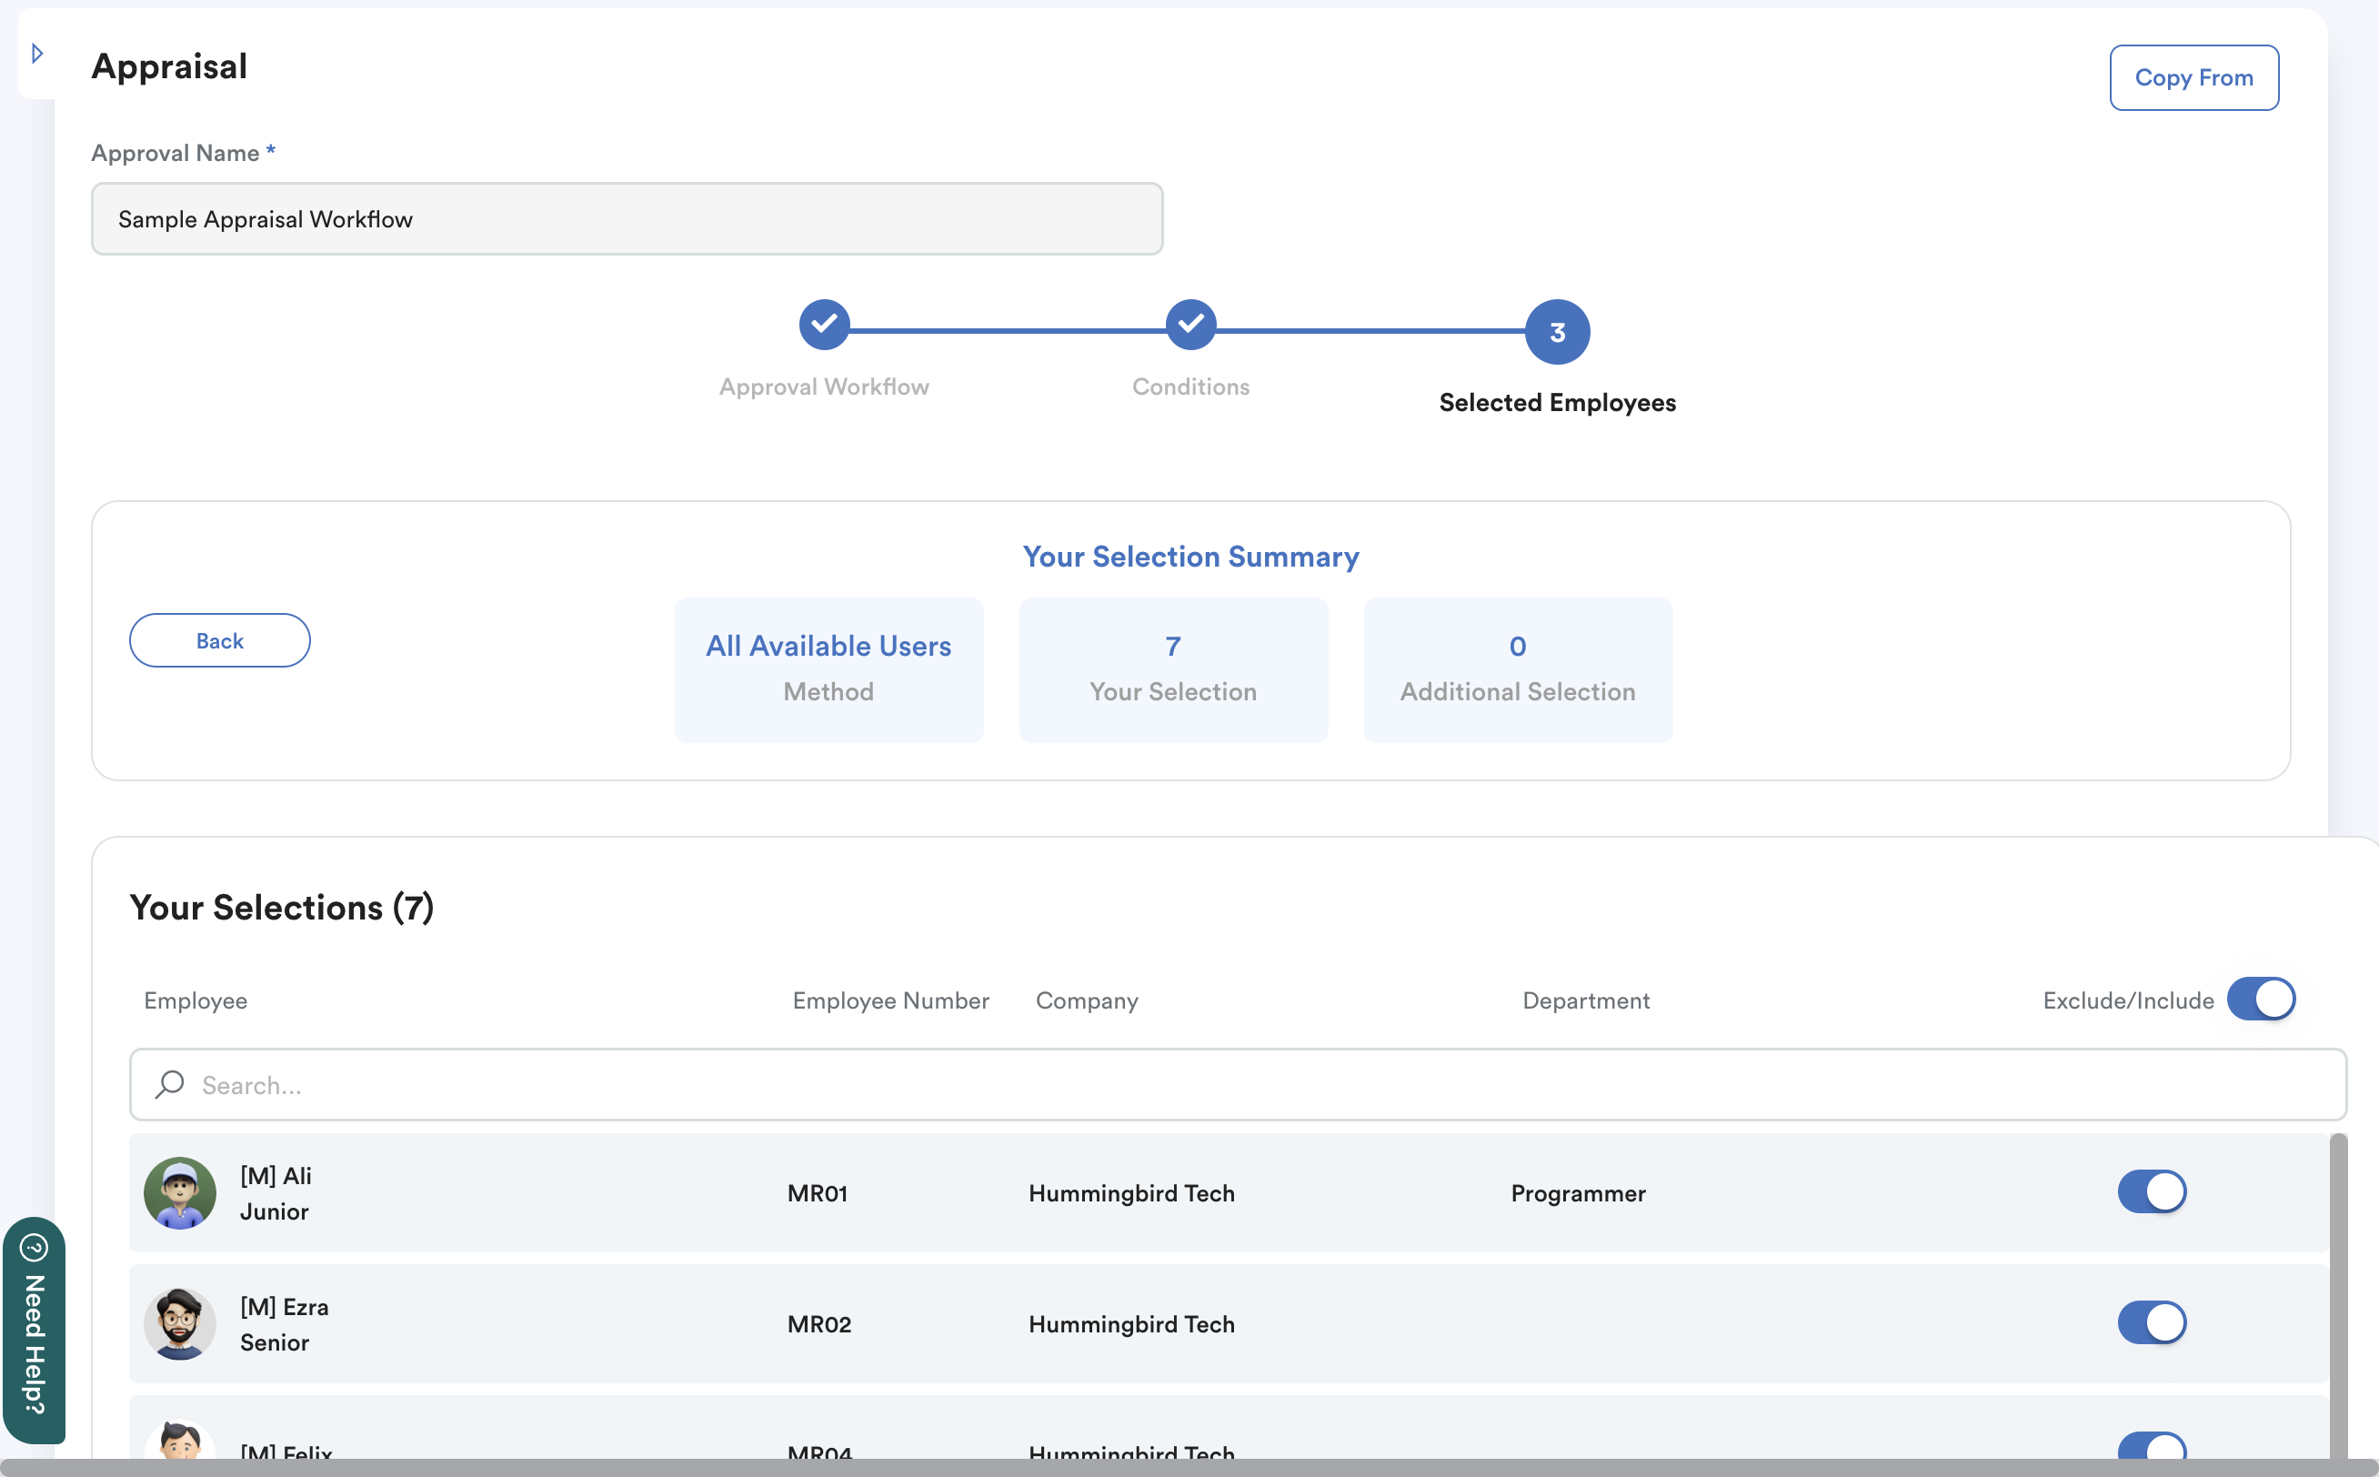
Task: Toggle include for Felix MR04
Action: click(x=2152, y=1448)
